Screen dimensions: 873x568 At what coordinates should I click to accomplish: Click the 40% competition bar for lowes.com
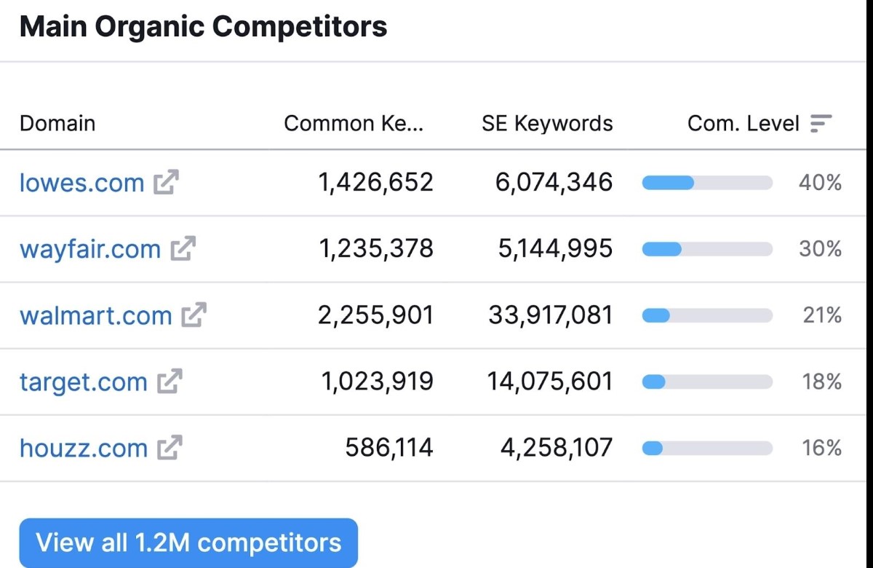[x=707, y=183]
